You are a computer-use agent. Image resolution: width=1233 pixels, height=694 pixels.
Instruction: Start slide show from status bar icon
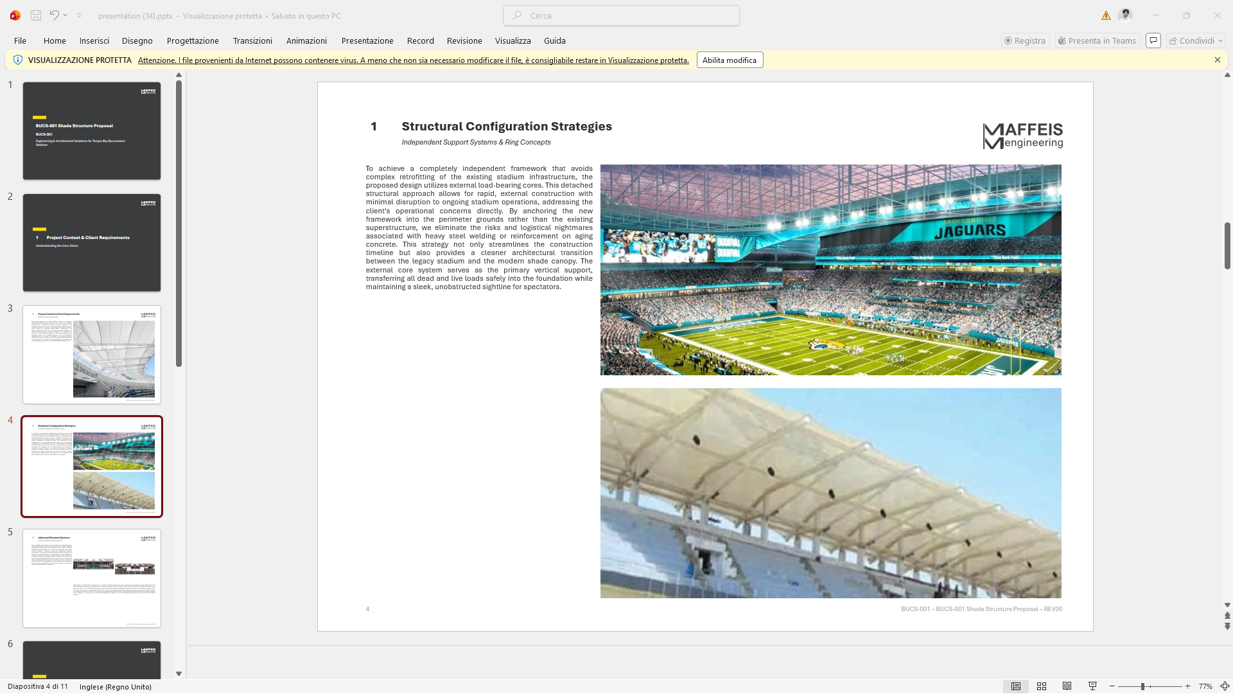click(x=1092, y=686)
